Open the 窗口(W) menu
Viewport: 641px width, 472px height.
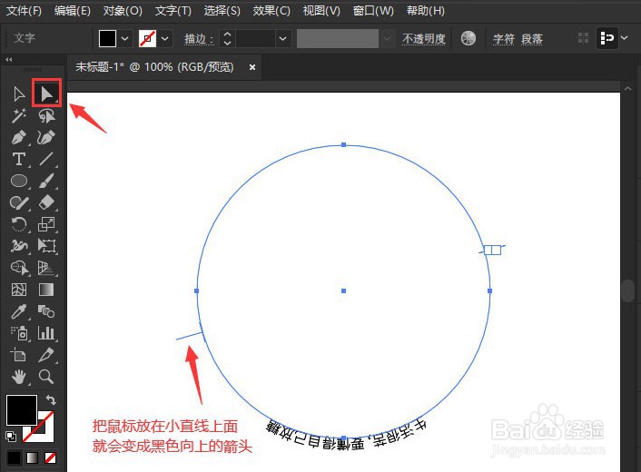click(x=373, y=11)
